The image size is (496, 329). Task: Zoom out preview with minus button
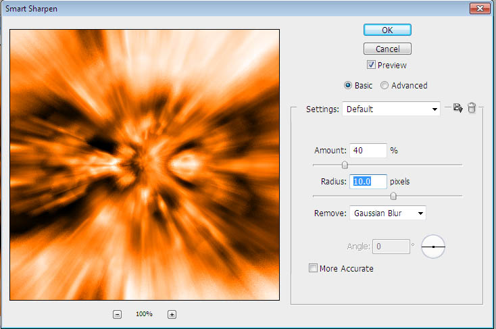(117, 314)
